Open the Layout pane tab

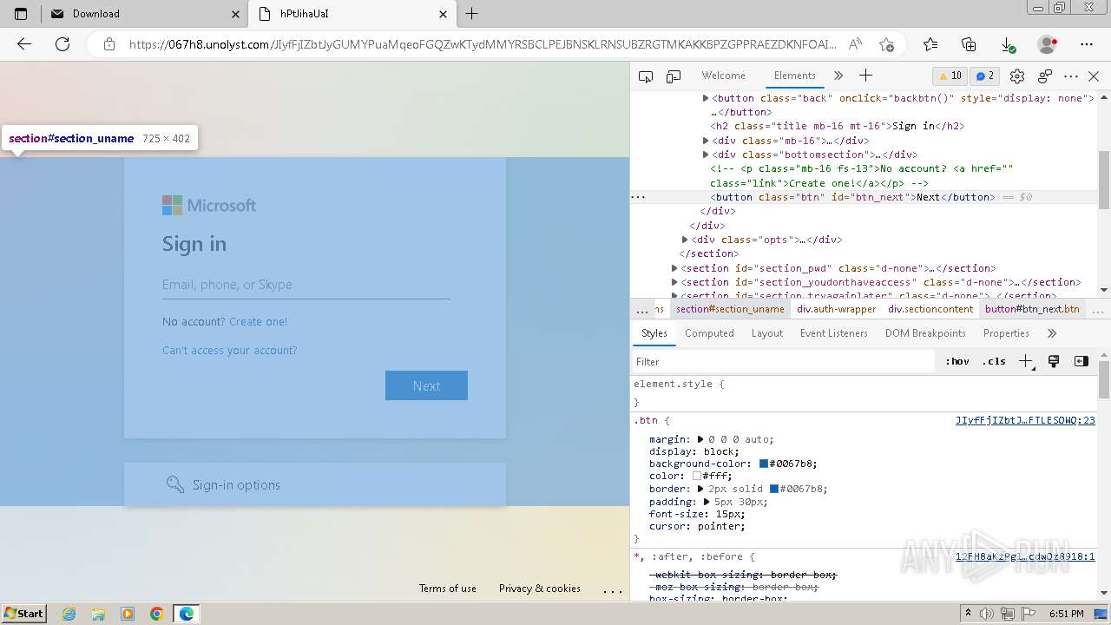(767, 333)
